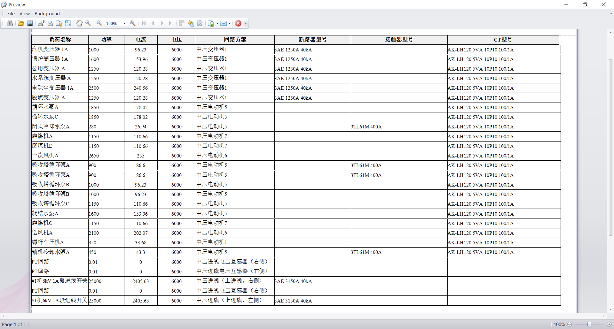Click the horizontal scrollbar right arrow
The width and height of the screenshot is (614, 329).
pos(604,316)
